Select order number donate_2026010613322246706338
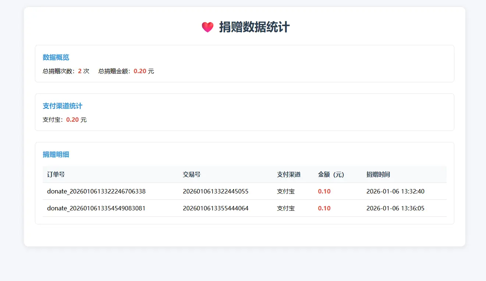 click(97, 191)
